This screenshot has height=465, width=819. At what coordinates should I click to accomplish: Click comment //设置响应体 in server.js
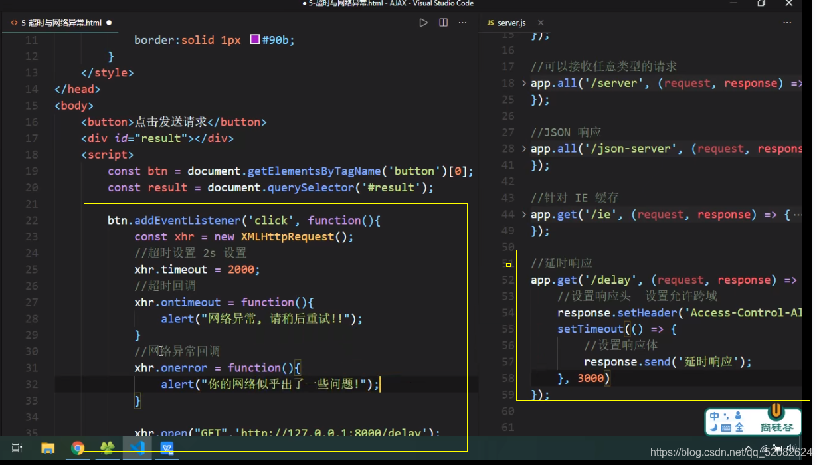coord(620,345)
